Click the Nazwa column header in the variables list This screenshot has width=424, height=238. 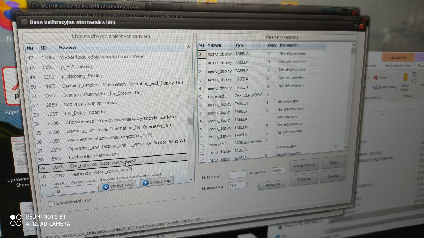pyautogui.click(x=67, y=48)
